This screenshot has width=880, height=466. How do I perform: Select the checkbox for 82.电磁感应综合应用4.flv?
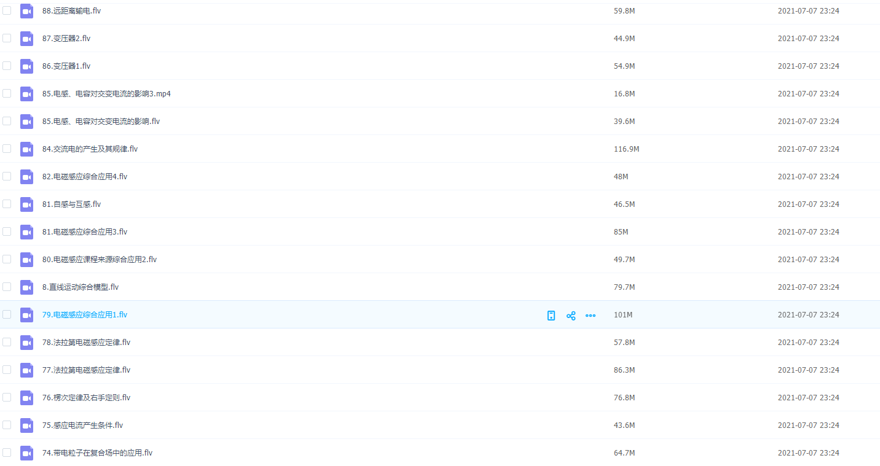(7, 176)
